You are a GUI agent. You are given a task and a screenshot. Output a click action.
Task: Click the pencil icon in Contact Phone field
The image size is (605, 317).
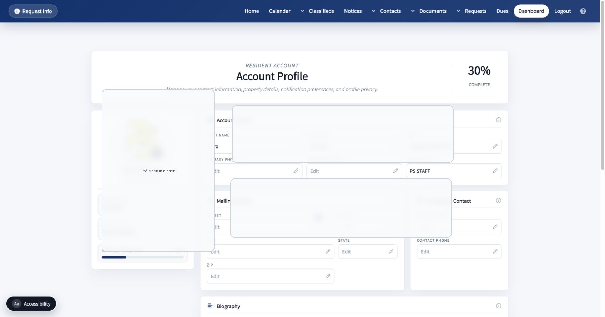(495, 252)
